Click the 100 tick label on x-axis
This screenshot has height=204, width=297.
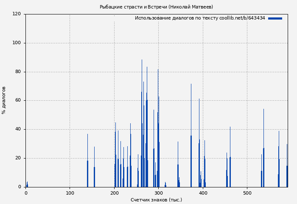click(x=70, y=193)
